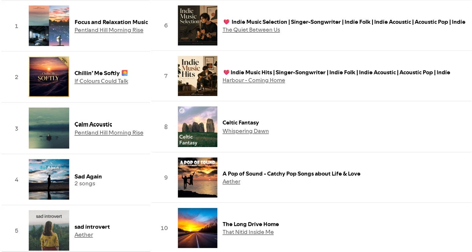The image size is (472, 252).
Task: Click rank number 9 beside A Pop of Sound
Action: click(x=166, y=177)
